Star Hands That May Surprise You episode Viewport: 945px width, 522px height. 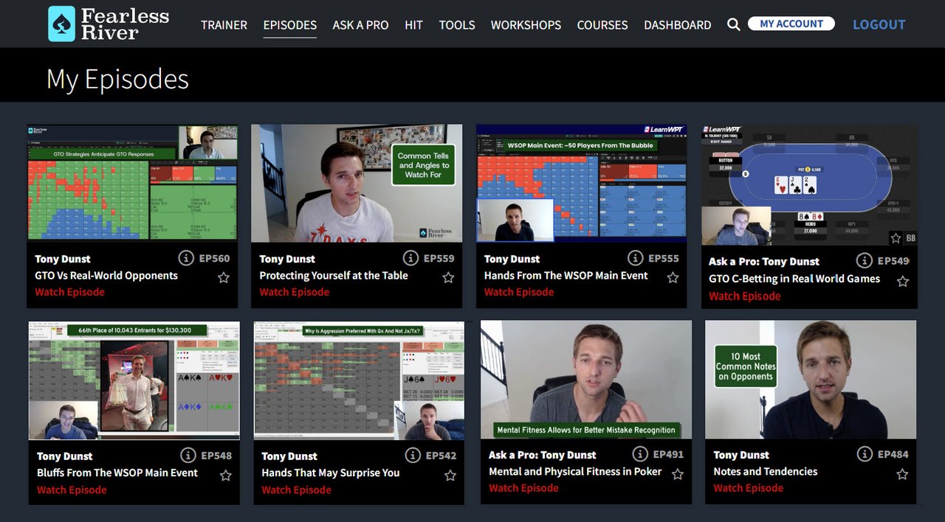coord(450,476)
